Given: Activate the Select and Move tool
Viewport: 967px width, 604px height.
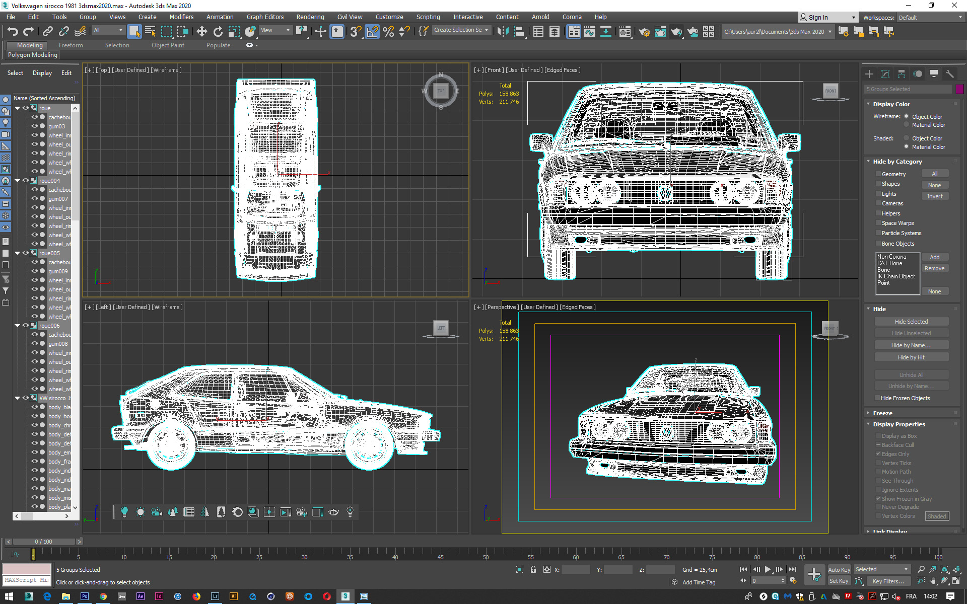Looking at the screenshot, I should [x=201, y=32].
